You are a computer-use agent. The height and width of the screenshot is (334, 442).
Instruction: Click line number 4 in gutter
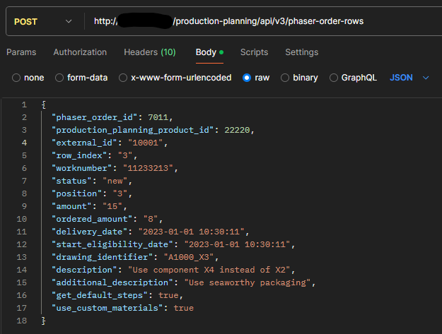[24, 143]
